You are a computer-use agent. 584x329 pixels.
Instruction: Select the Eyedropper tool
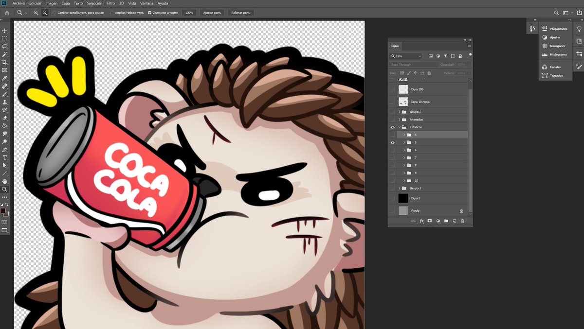pos(5,78)
